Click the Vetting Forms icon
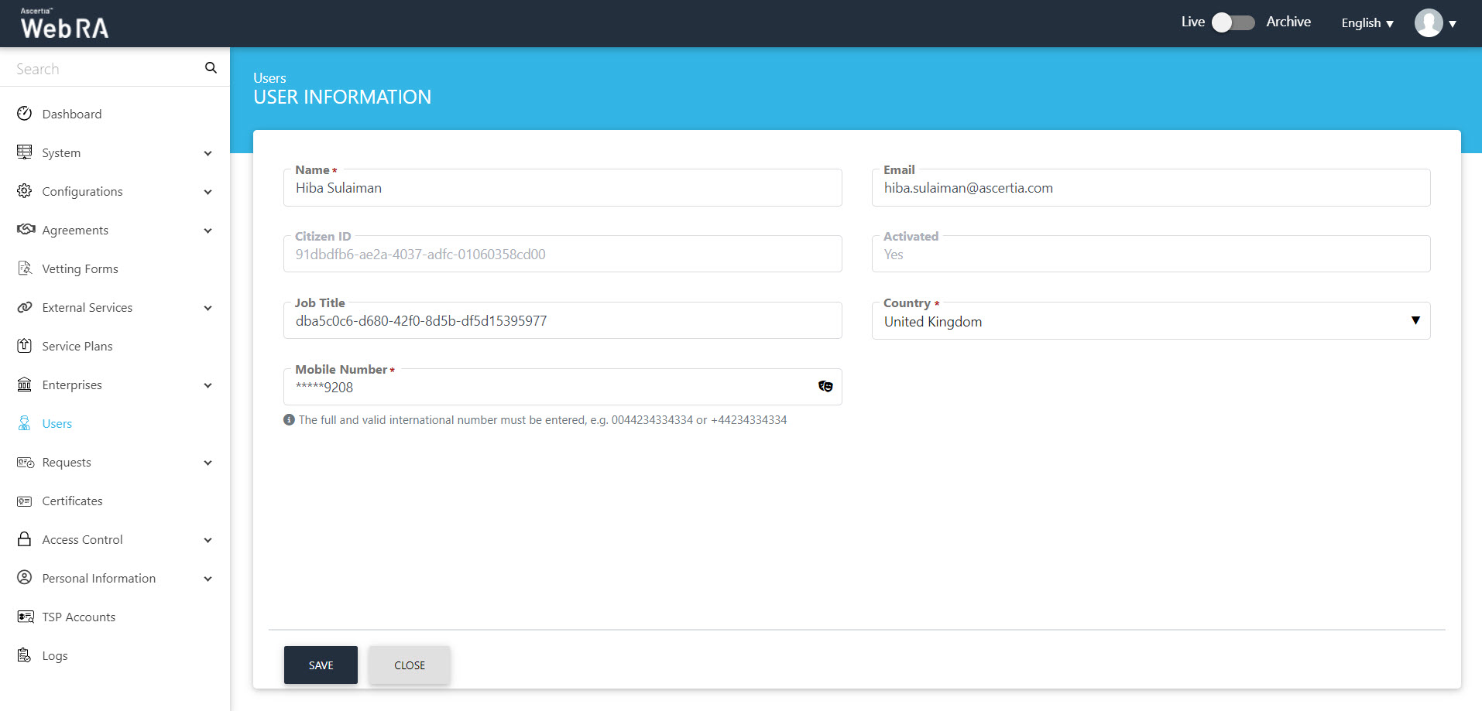1482x711 pixels. tap(25, 268)
